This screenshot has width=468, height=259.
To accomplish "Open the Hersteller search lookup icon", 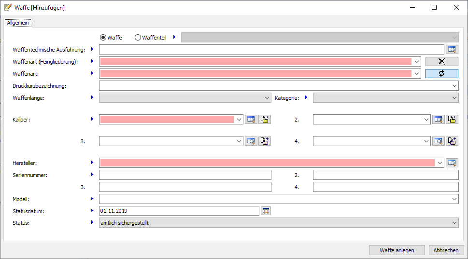I will [452, 163].
